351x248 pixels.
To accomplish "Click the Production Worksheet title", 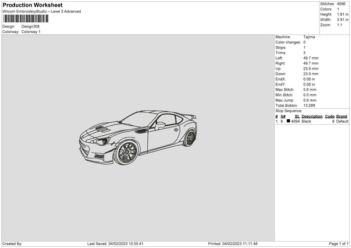I will point(33,5).
